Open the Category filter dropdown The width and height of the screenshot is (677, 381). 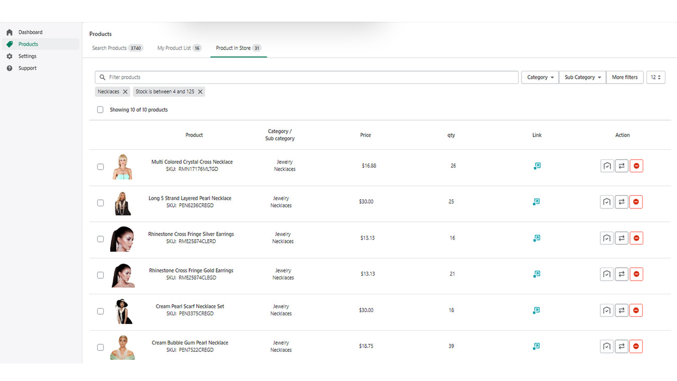pos(539,77)
